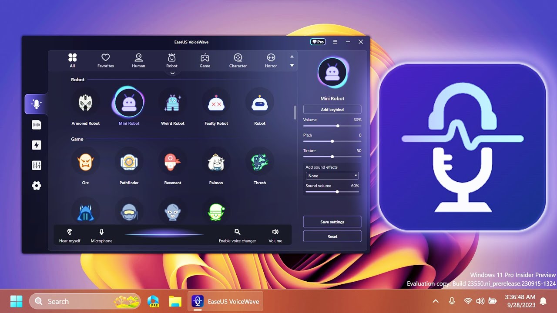Click the large Mini Robot preview avatar
Viewport: 557px width, 313px height.
click(332, 73)
